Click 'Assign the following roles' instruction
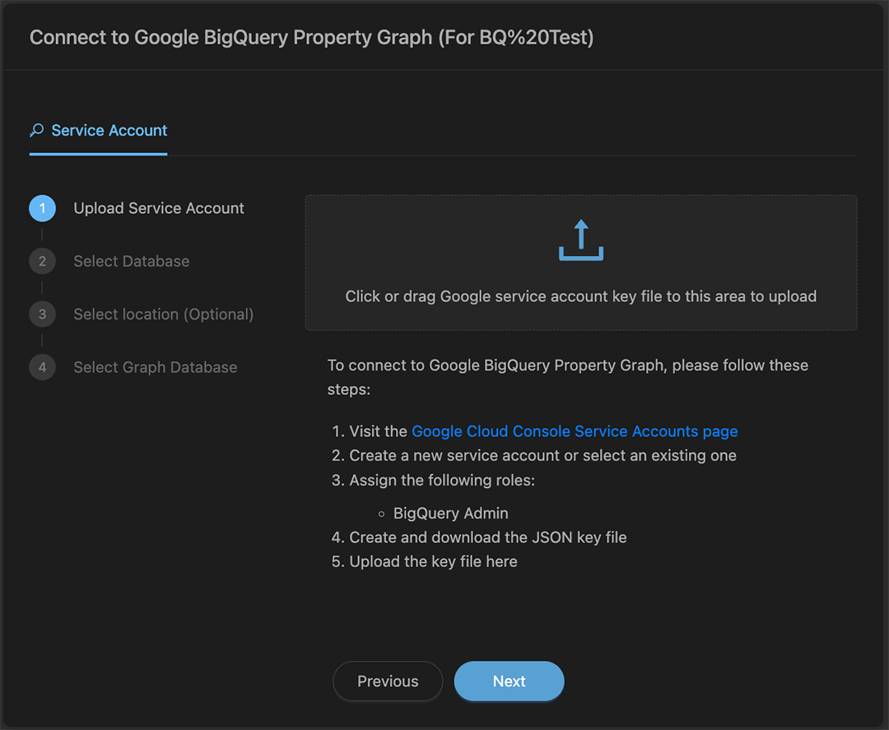Viewport: 889px width, 730px height. click(x=442, y=481)
